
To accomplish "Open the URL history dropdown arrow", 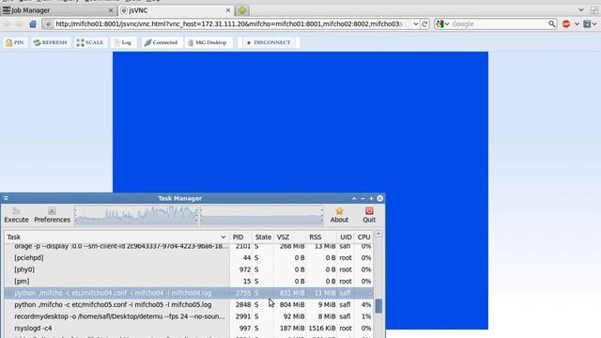I will pyautogui.click(x=416, y=24).
